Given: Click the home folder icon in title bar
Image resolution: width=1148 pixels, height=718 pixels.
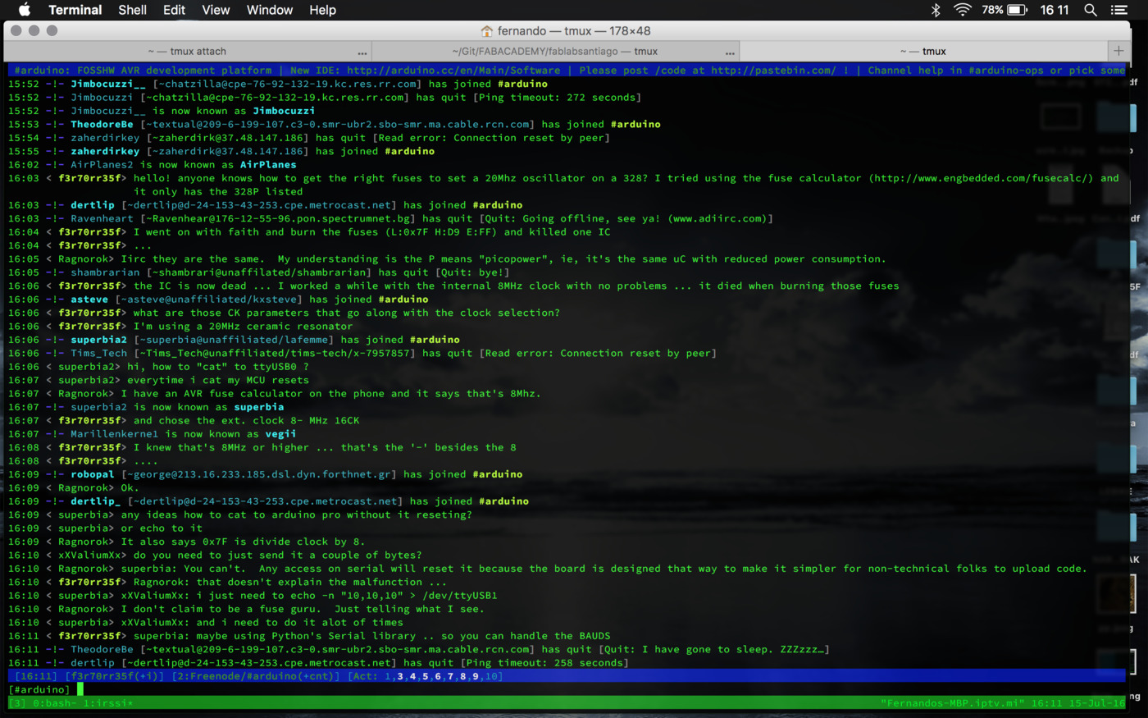Looking at the screenshot, I should [487, 31].
